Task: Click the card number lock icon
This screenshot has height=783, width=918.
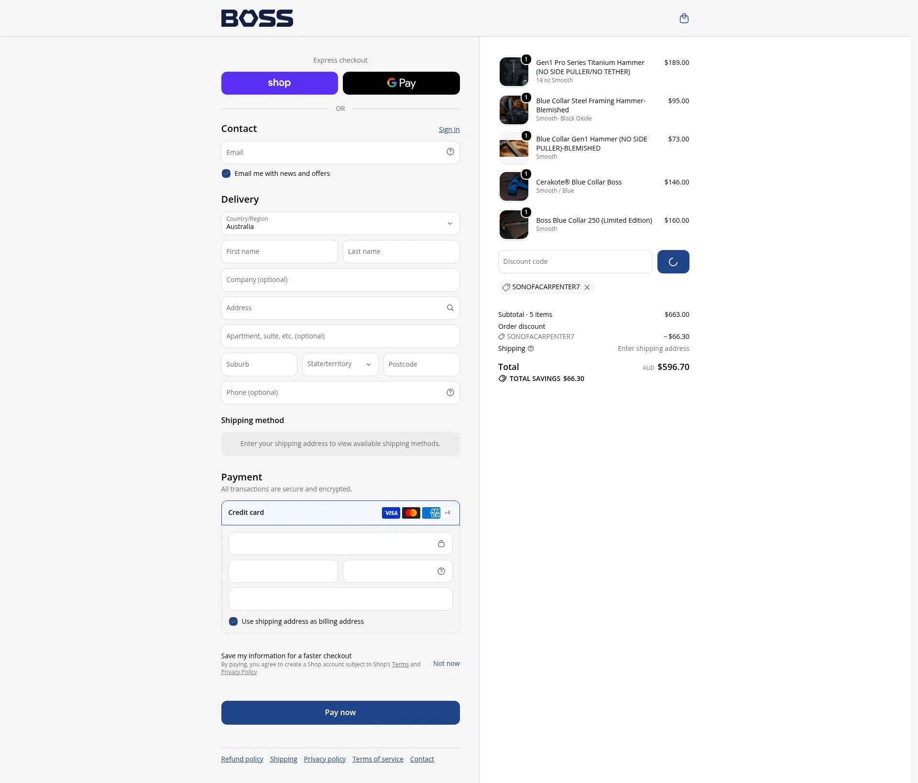Action: [x=441, y=544]
